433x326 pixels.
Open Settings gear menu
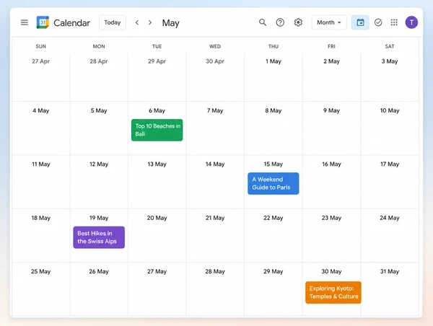298,22
